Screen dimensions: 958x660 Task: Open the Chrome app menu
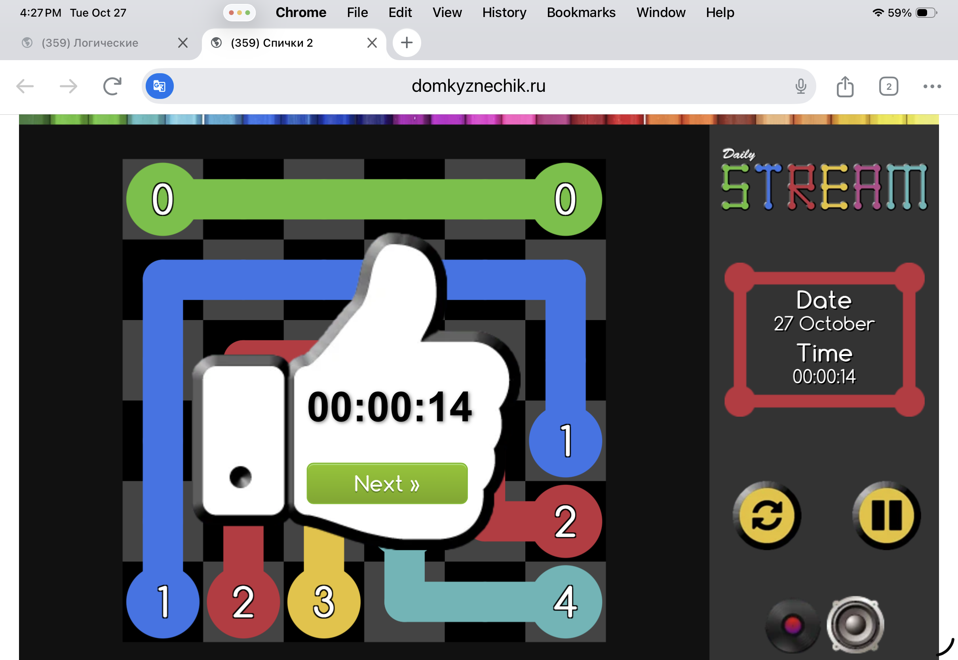tap(301, 12)
